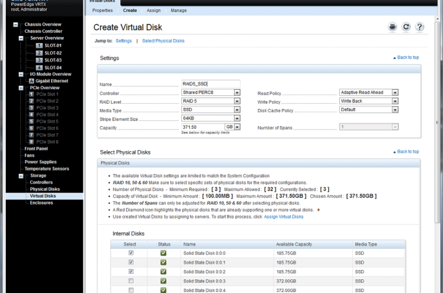Collapse the Chassis Overview tree node

[15, 24]
